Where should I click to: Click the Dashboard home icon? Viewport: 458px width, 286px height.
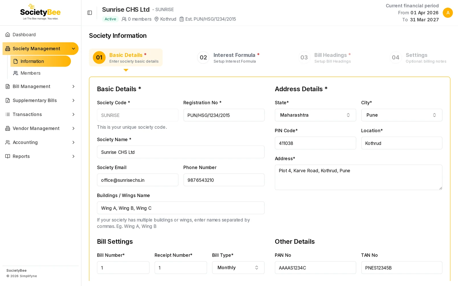(x=8, y=35)
